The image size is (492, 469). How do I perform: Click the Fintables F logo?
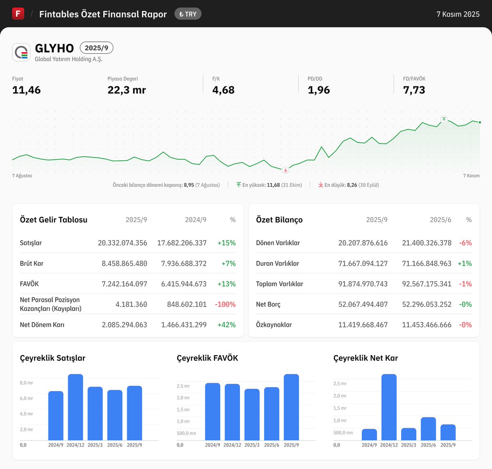click(18, 13)
